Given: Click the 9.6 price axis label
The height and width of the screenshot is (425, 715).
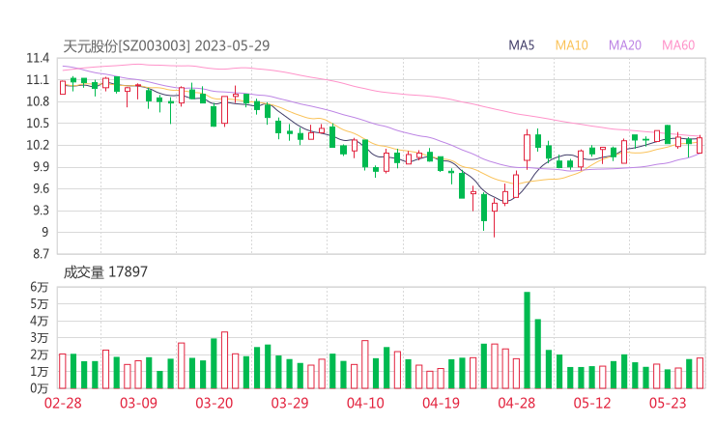Looking at the screenshot, I should click(40, 188).
